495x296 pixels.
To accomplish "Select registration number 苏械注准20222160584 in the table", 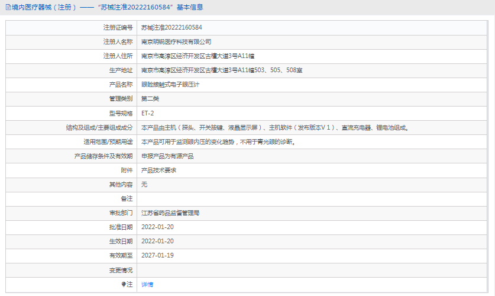I will point(172,27).
